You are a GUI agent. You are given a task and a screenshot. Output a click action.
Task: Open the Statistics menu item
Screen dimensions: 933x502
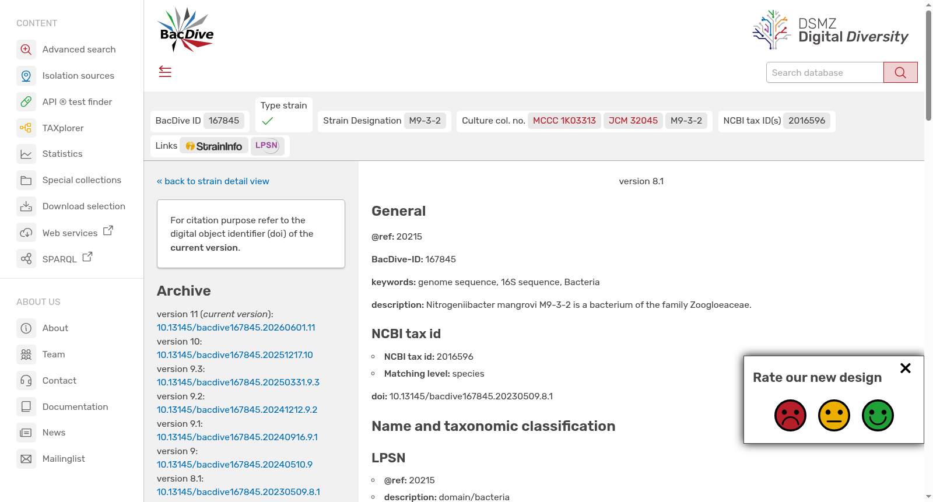(x=62, y=154)
